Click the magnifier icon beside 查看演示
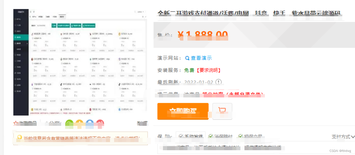 click(187, 58)
